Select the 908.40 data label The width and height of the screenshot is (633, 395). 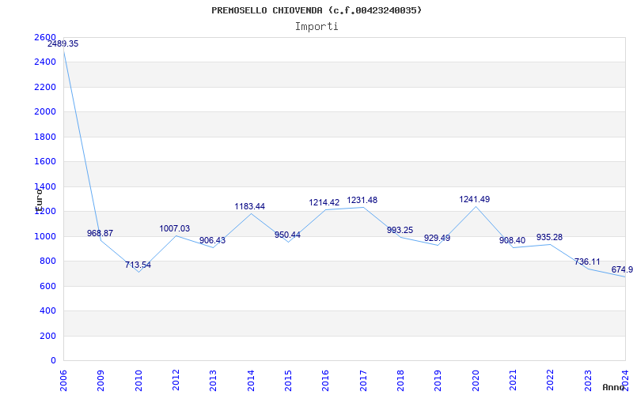512,241
